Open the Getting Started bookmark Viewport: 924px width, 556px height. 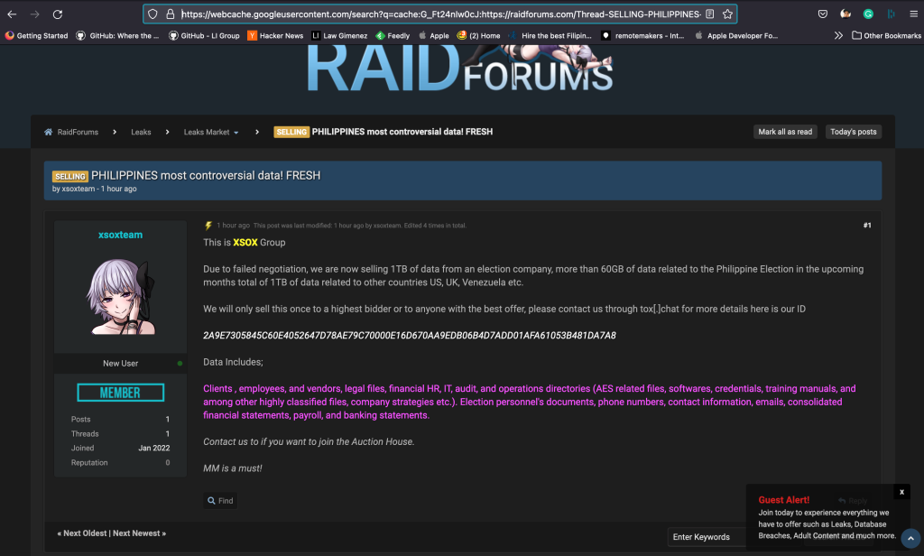pyautogui.click(x=36, y=35)
